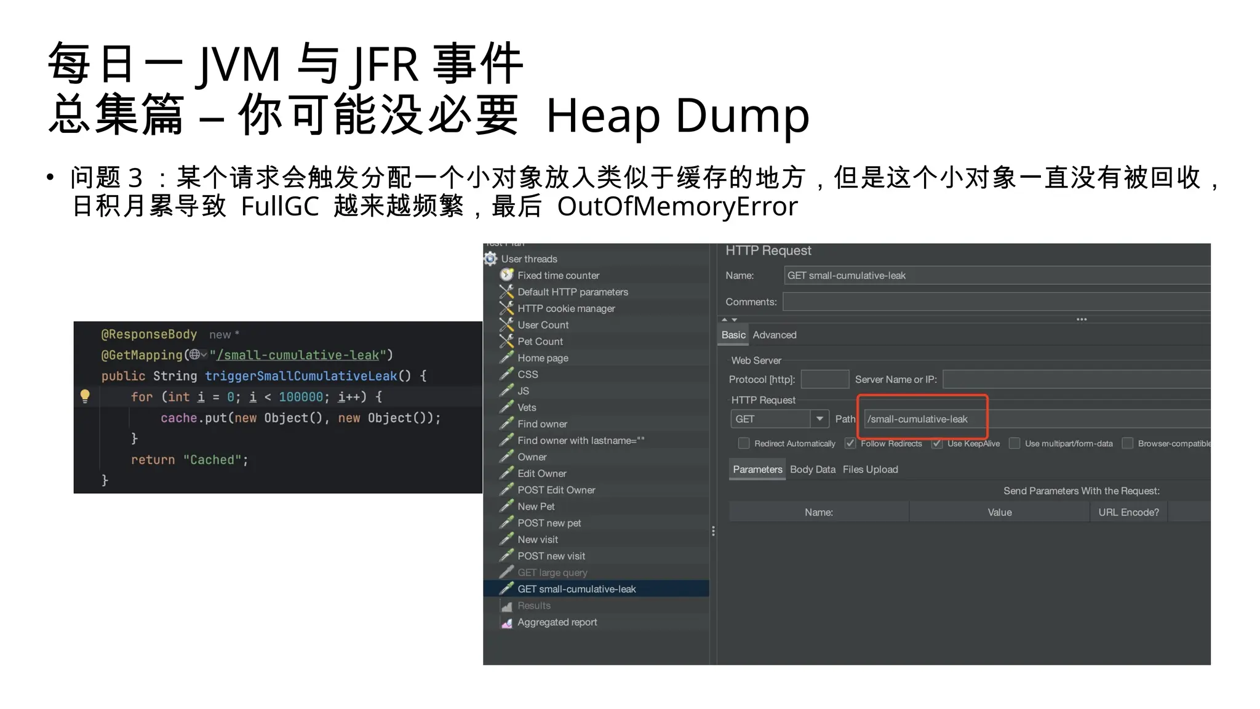
Task: Click triggerSmallCumulativeLeak method name in code
Action: (x=301, y=376)
